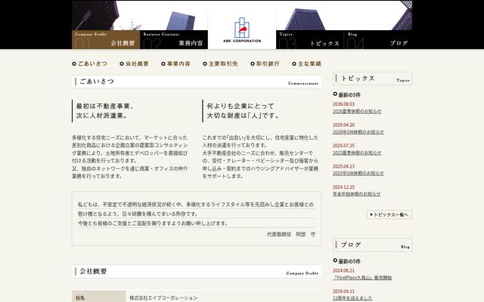Screen dimensions: 484x302
Task: Open 「FirstPlace久我山」販売開始 blog post
Action: (x=362, y=278)
